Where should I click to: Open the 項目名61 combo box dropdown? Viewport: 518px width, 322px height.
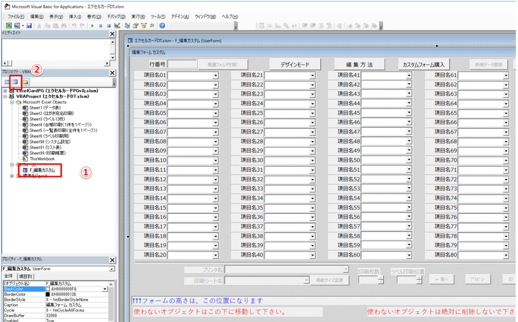click(x=506, y=75)
